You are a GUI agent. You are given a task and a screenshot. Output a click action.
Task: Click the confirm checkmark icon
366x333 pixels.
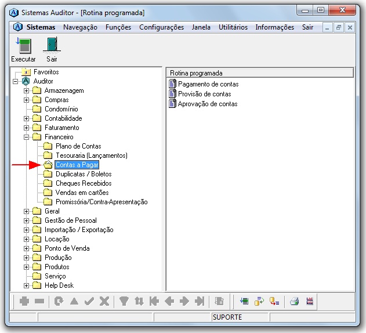click(x=89, y=301)
